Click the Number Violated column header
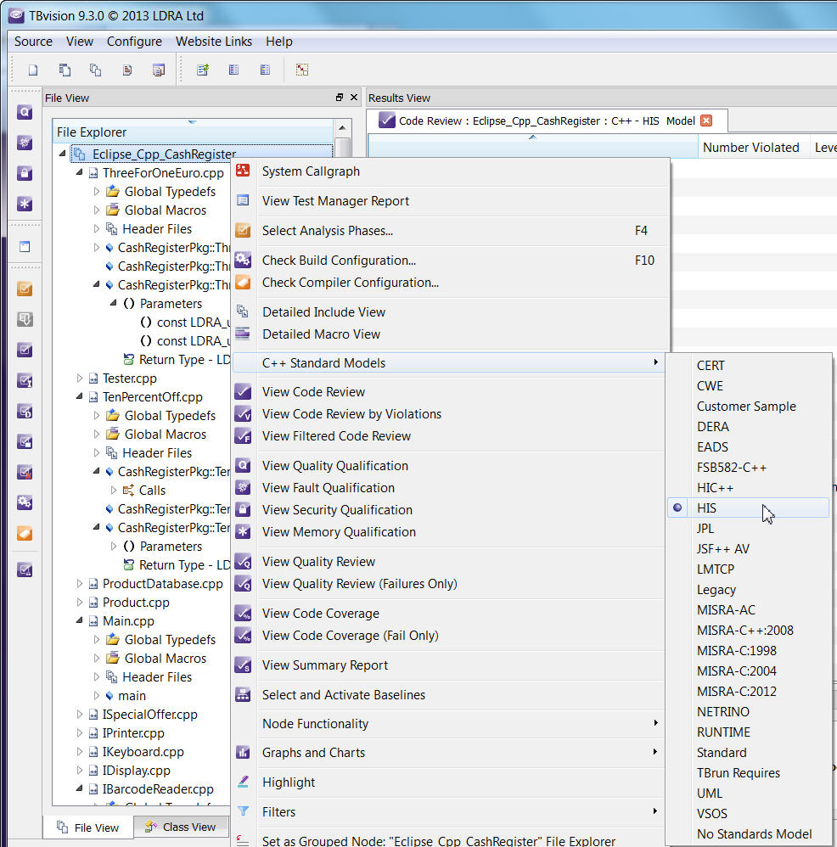The height and width of the screenshot is (847, 837). [750, 148]
